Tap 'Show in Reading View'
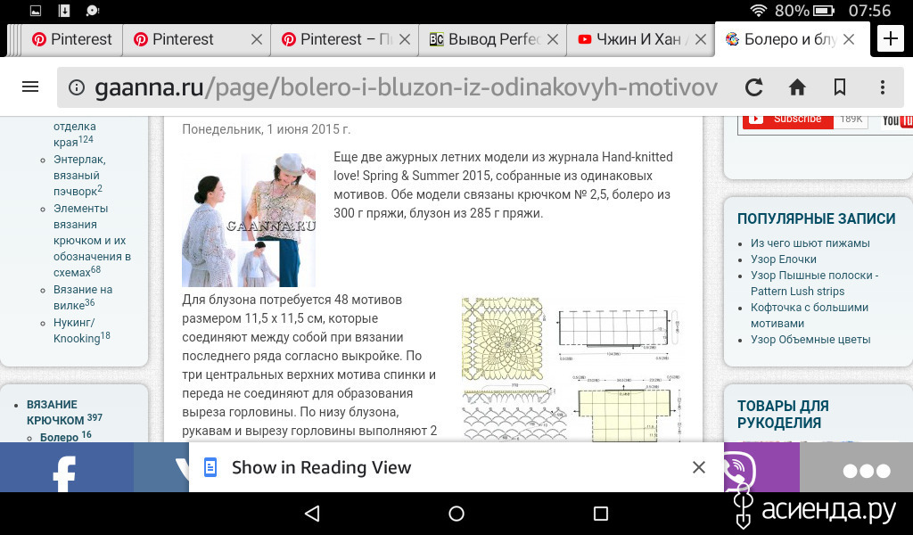The image size is (913, 535). point(321,467)
